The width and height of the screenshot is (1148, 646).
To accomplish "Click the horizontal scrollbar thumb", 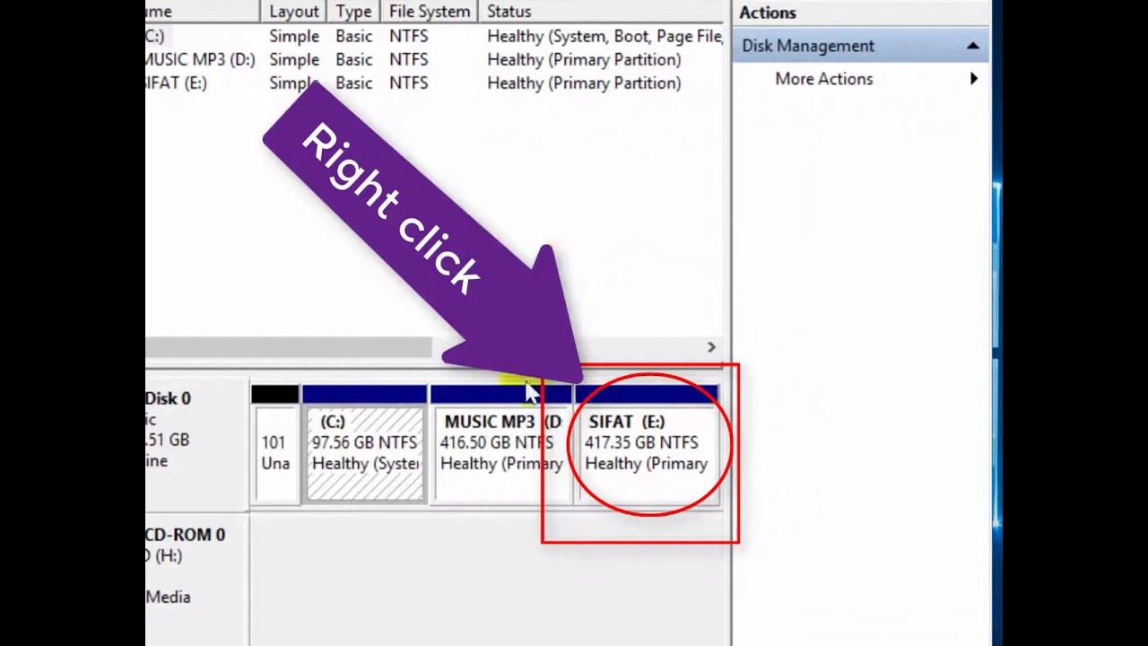I will tap(289, 347).
